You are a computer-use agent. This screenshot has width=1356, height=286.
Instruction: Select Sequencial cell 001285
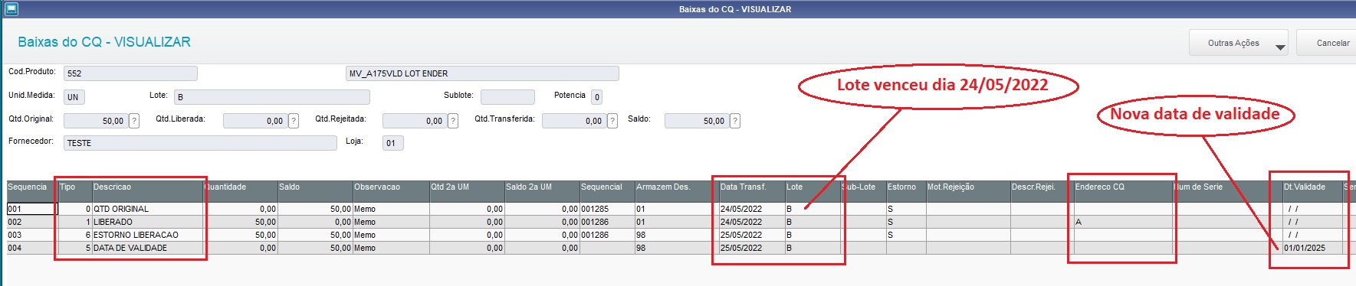[x=606, y=209]
